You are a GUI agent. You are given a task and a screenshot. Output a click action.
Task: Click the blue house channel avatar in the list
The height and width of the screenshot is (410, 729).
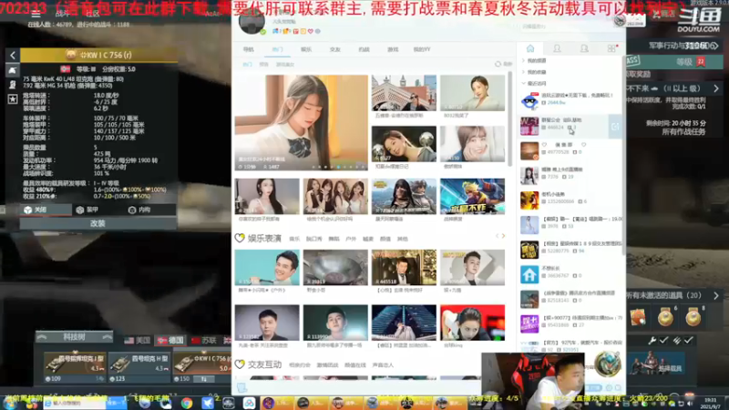click(529, 275)
